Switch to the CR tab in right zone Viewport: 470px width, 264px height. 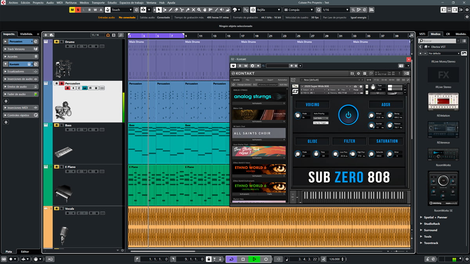coord(448,34)
